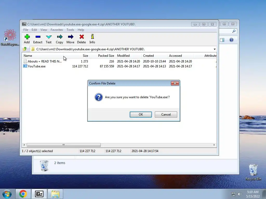Open File Explorer from the taskbar
The height and width of the screenshot is (199, 266).
pyautogui.click(x=55, y=194)
